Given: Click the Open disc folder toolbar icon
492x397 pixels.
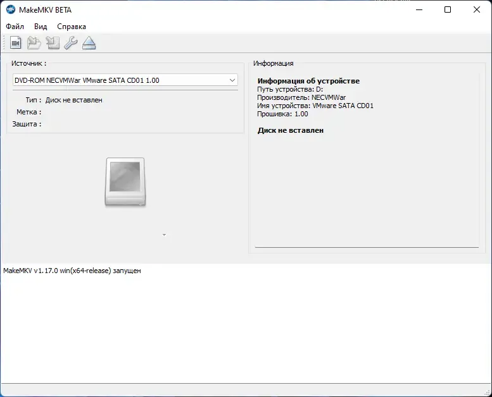Looking at the screenshot, I should [34, 42].
